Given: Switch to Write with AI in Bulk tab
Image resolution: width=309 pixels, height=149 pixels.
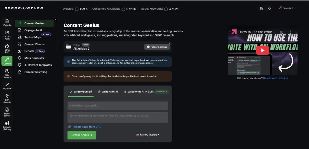Looking at the screenshot, I should 139,92.
